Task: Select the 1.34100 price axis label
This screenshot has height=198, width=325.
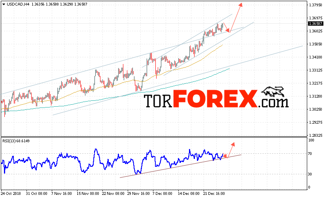Action: click(316, 57)
